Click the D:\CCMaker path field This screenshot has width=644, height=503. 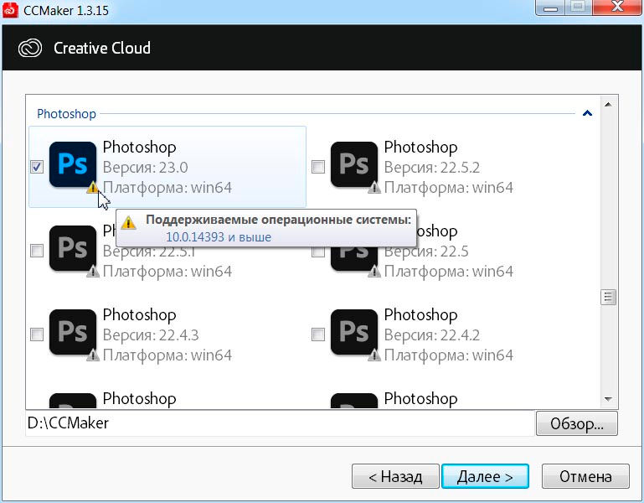(x=280, y=423)
